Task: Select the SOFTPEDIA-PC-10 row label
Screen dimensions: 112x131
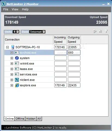Action: (28, 47)
